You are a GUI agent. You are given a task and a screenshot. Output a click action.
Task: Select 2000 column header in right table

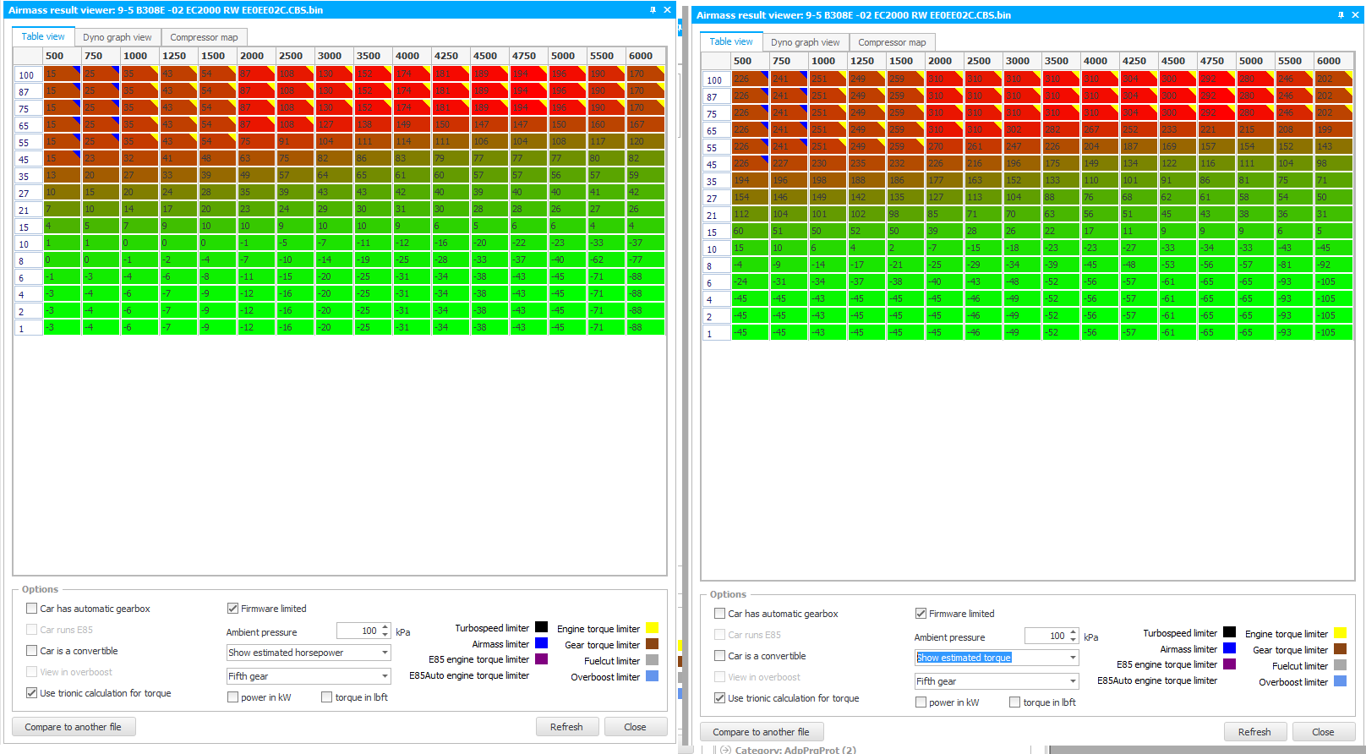point(943,61)
